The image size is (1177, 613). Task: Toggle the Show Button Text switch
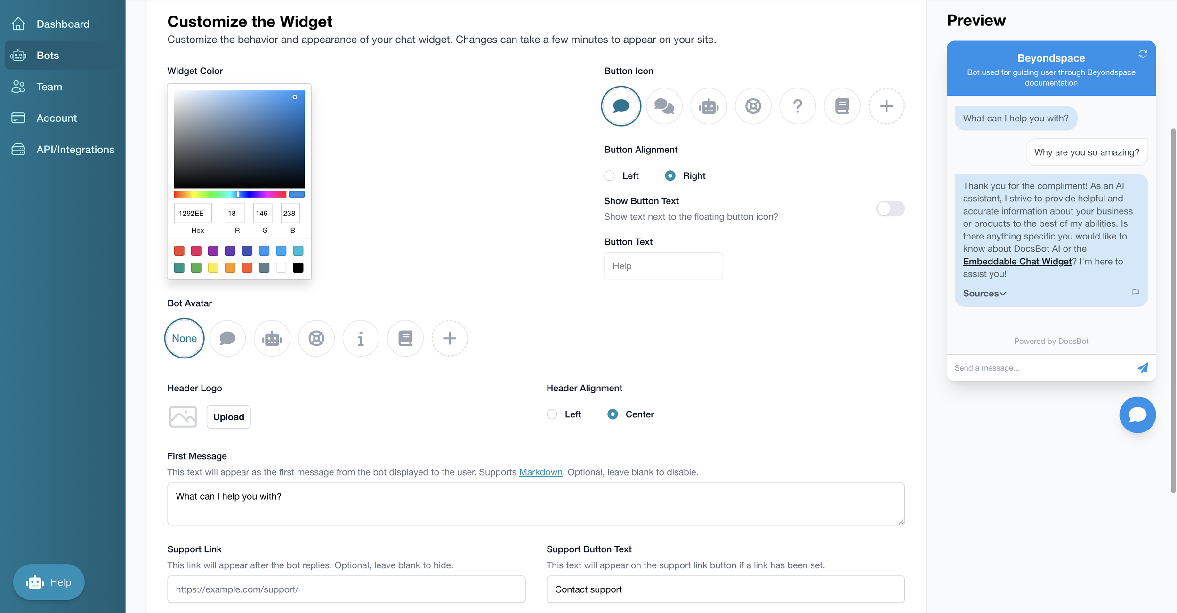coord(890,208)
